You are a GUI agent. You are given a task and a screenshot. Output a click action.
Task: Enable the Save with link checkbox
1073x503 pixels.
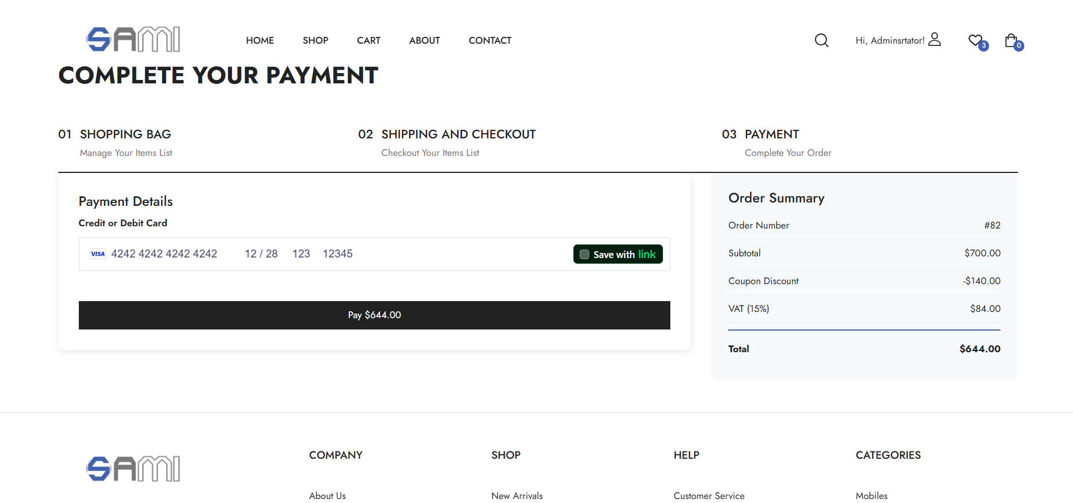click(x=585, y=255)
